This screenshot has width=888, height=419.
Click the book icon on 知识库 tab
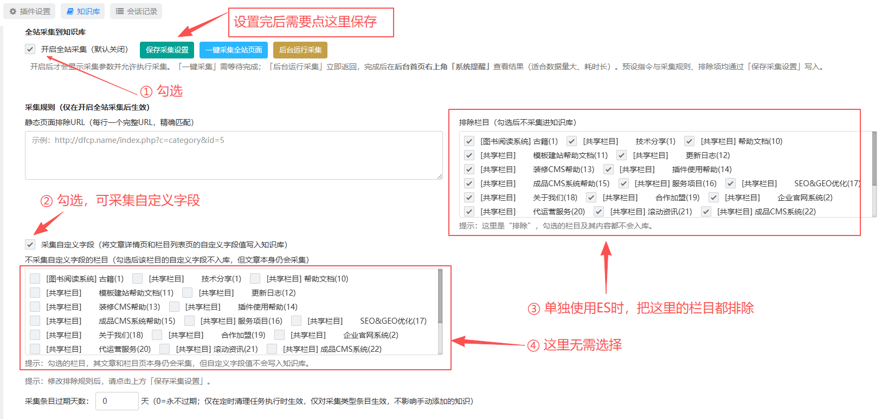pos(70,11)
